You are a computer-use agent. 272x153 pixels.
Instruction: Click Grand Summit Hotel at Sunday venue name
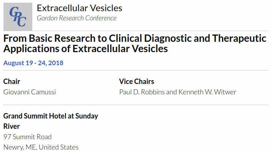tap(51, 116)
